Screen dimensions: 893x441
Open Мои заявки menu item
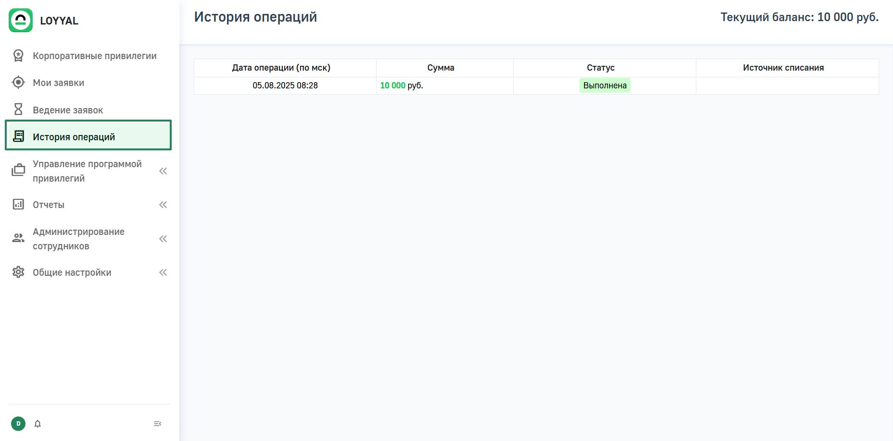click(x=58, y=83)
